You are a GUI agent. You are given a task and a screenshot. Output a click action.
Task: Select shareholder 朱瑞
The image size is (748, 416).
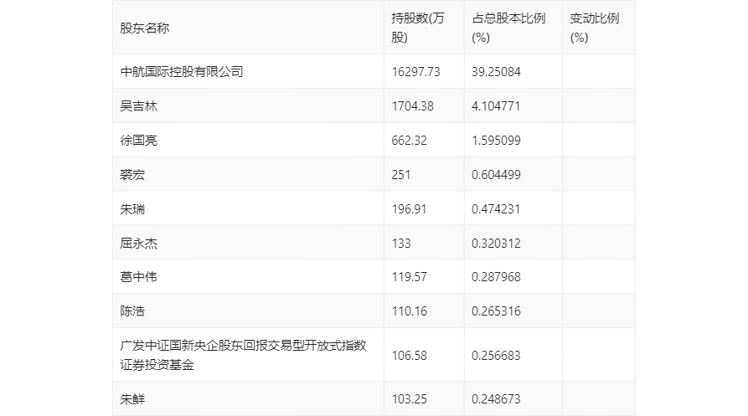(x=132, y=209)
